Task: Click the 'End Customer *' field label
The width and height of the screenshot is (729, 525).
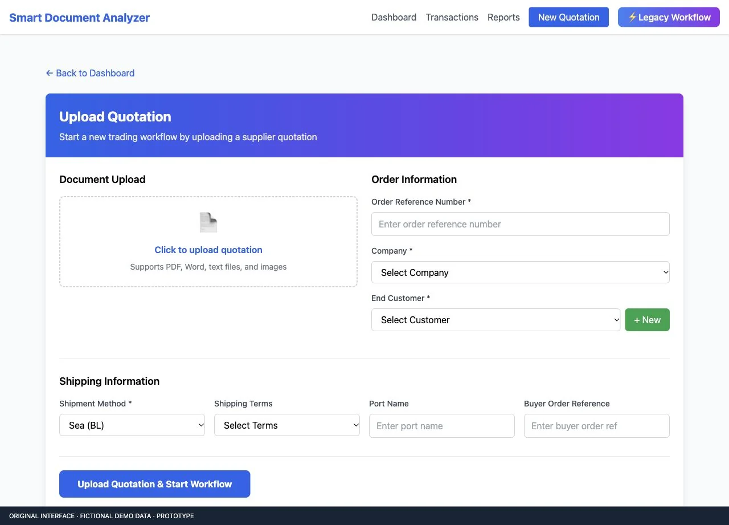Action: click(401, 298)
